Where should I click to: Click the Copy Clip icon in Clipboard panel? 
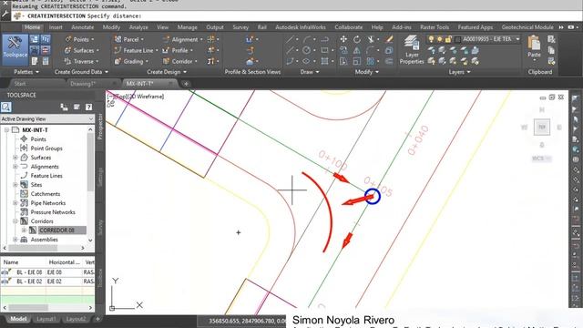pos(551,50)
